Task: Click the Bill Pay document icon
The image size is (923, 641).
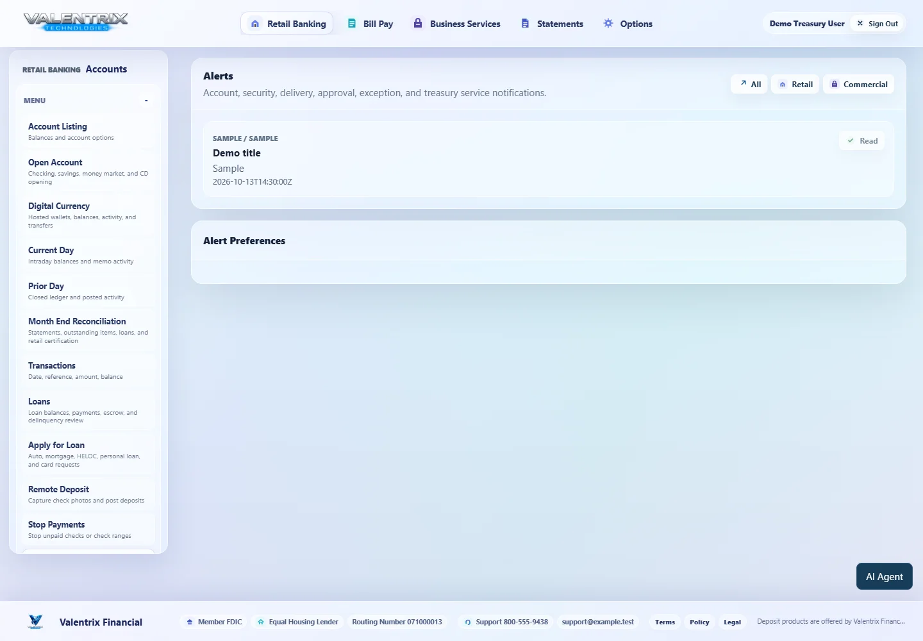Action: click(x=352, y=24)
